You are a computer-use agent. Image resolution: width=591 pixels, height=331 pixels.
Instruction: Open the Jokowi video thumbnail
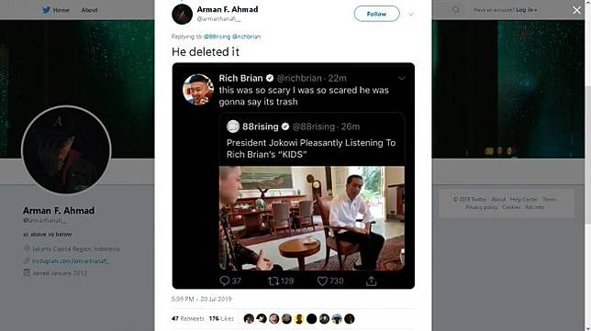click(x=312, y=218)
